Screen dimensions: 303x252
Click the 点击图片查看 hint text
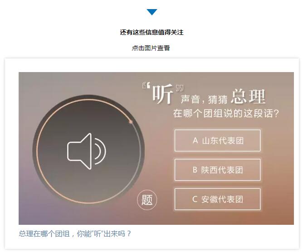(151, 48)
